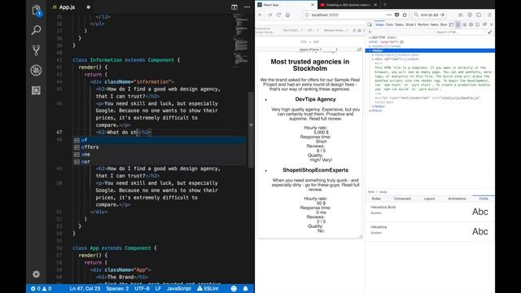This screenshot has height=293, width=521.
Task: Open DevTools settings gear icon
Action: tap(471, 24)
